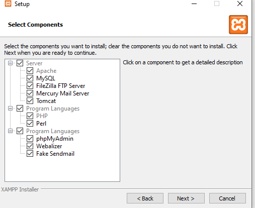Toggle the top-level Server checkbox
The height and width of the screenshot is (208, 255).
tap(20, 63)
